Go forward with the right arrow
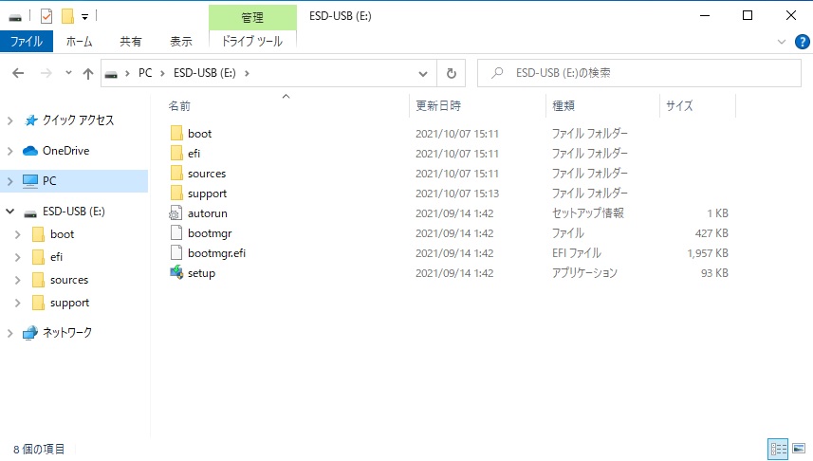813x461 pixels. point(46,73)
